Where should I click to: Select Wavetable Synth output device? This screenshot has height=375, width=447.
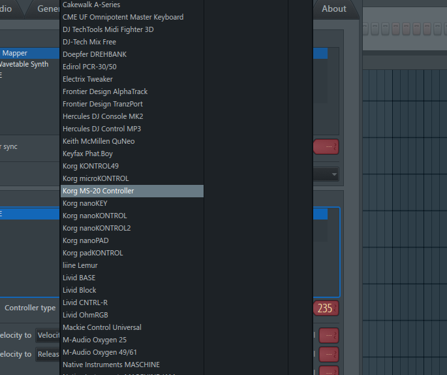tap(29, 65)
